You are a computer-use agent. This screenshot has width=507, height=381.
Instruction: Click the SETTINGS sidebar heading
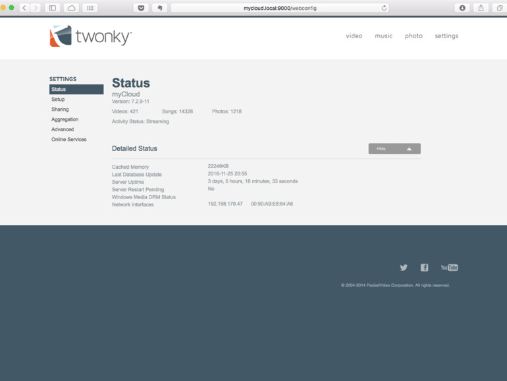pos(63,79)
